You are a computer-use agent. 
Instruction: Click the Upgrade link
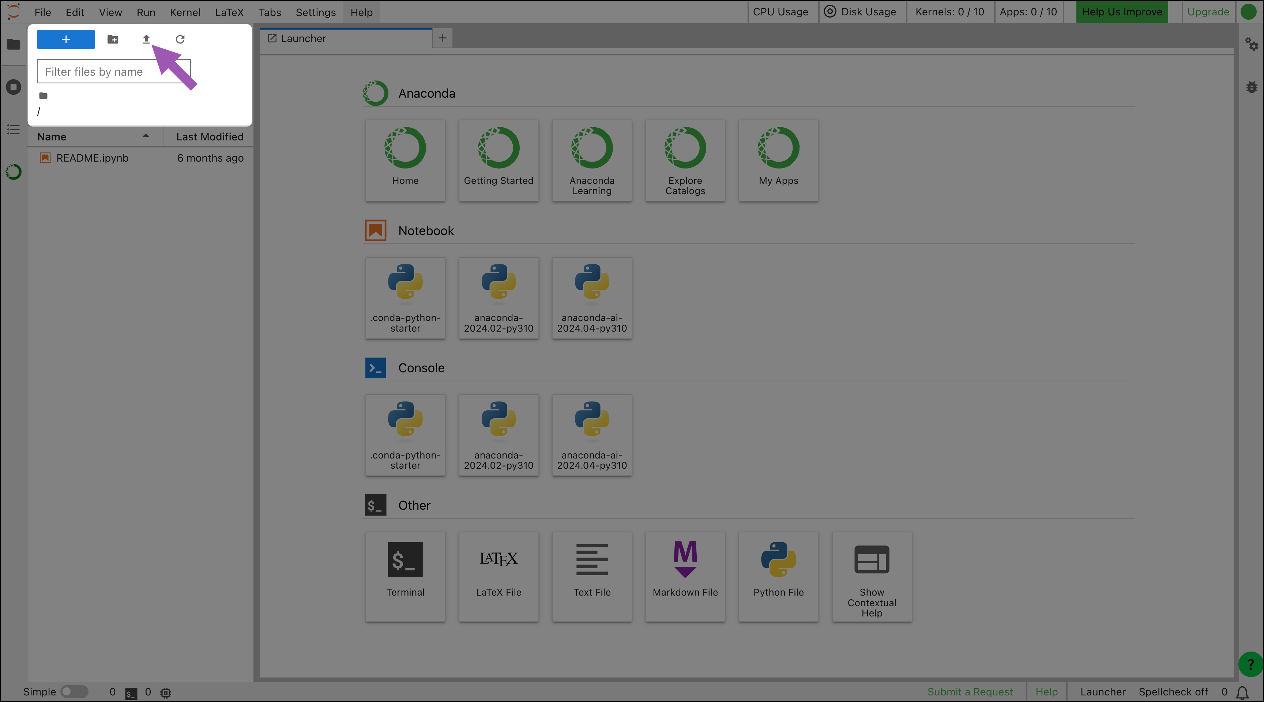[x=1208, y=12]
